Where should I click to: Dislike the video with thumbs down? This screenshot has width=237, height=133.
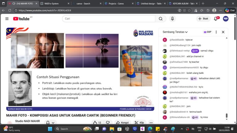[108, 123]
